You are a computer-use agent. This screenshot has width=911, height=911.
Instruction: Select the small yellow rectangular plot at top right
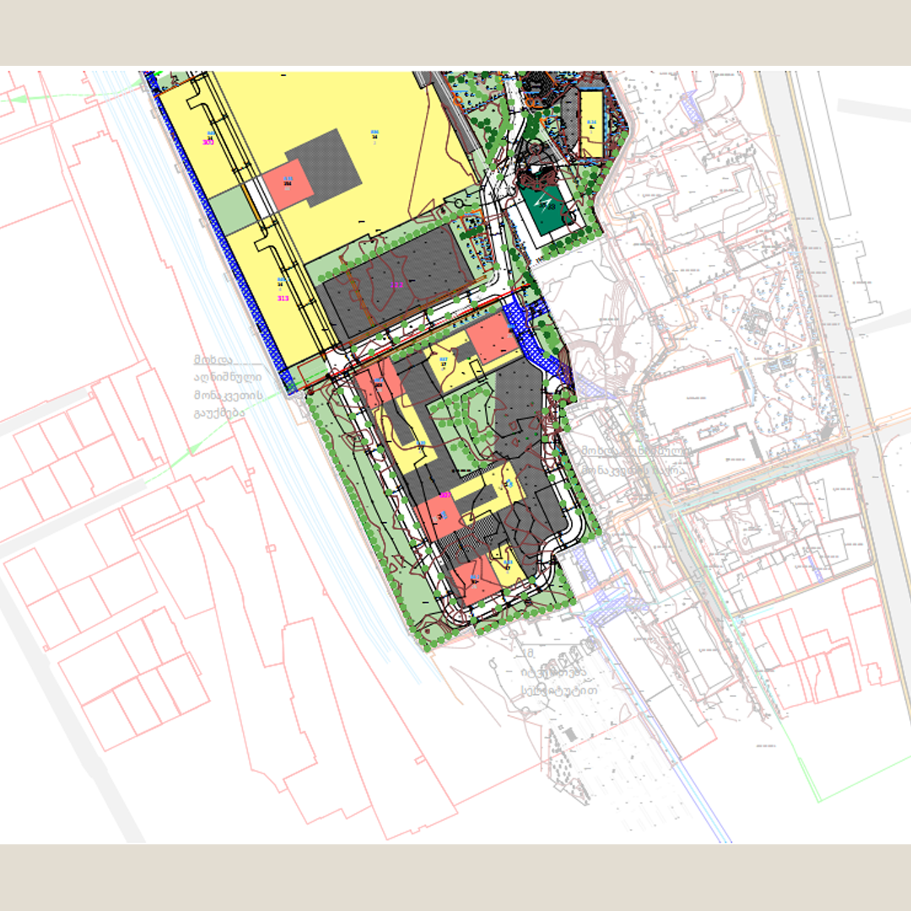click(x=592, y=124)
